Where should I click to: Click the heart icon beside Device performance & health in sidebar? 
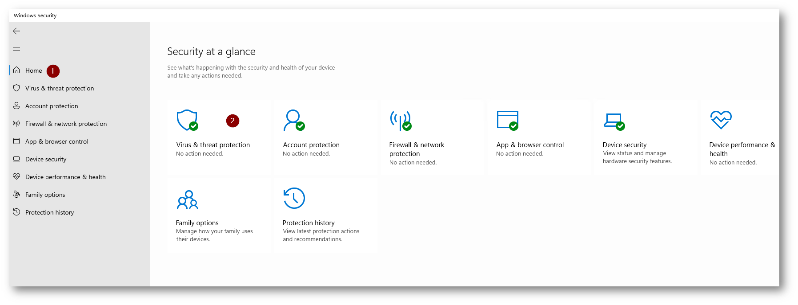(x=16, y=176)
